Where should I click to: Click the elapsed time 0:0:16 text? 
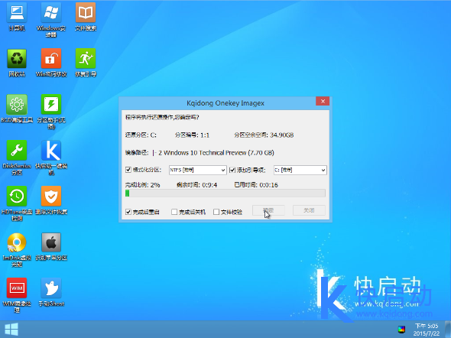(256, 185)
